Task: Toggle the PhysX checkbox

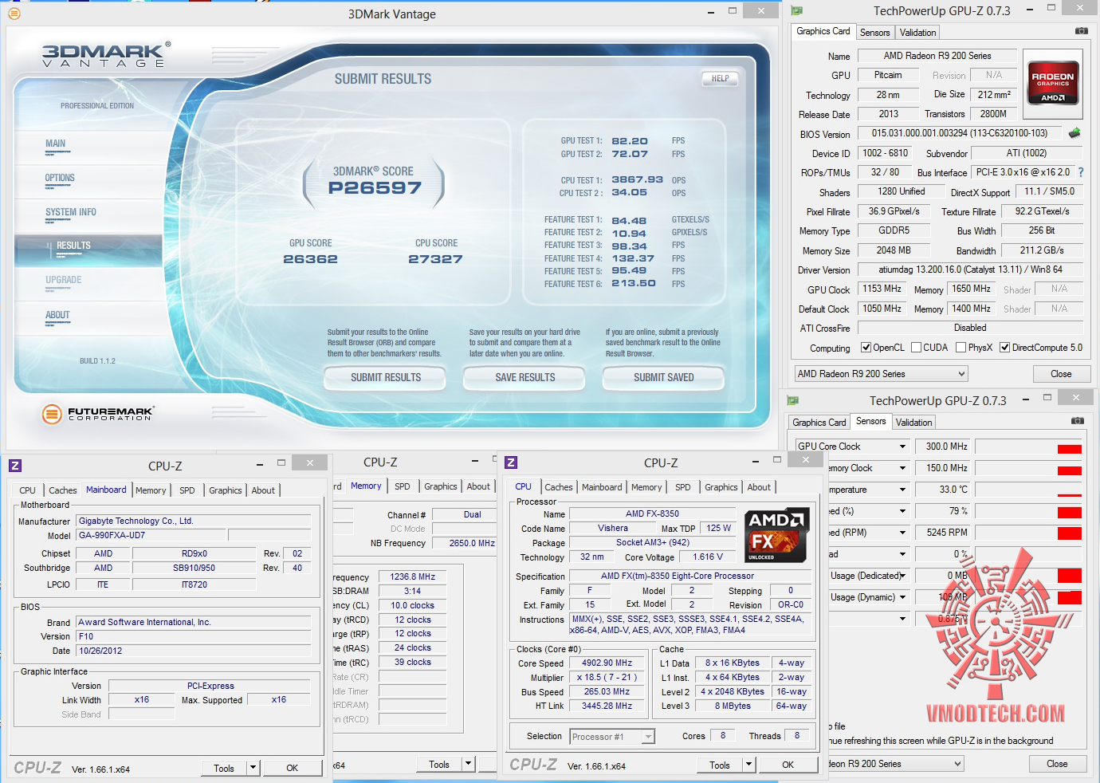Action: point(961,348)
